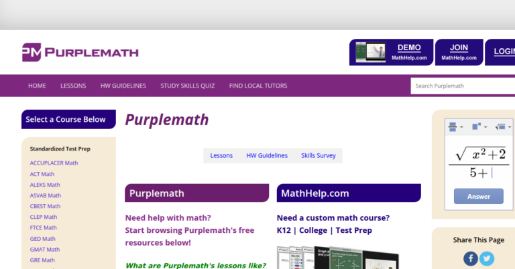Open the HW Guidelines link below title
515x269 pixels.
click(267, 156)
